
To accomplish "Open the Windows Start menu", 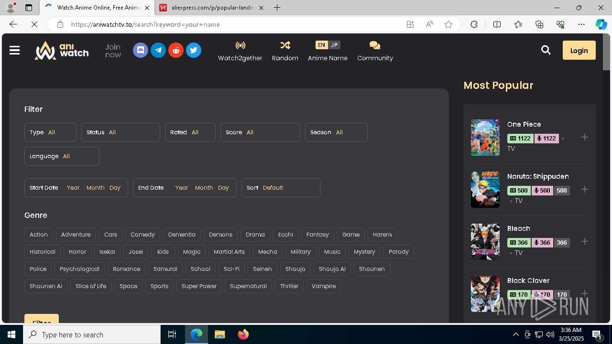I will 11,334.
